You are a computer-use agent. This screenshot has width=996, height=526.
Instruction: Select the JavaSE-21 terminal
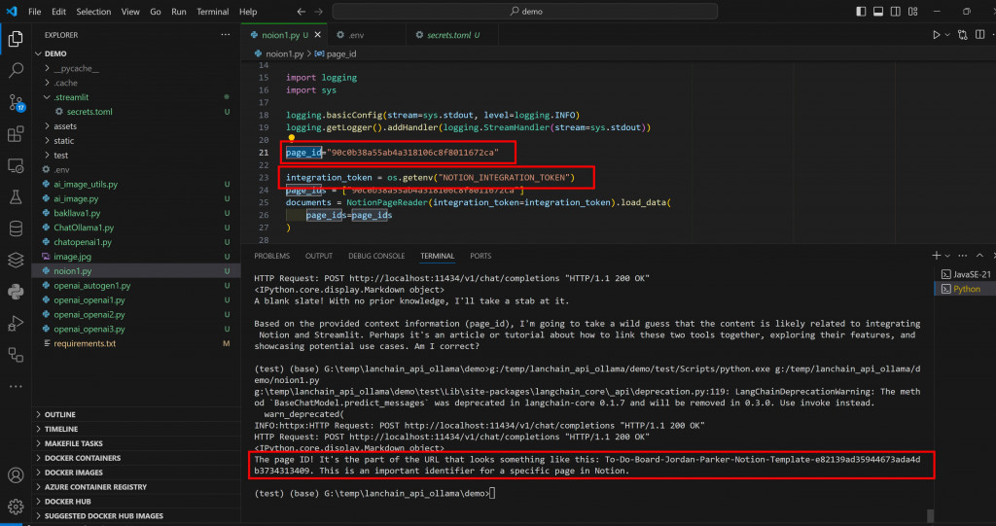(966, 274)
